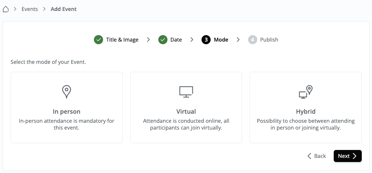Viewport: 372px width, 173px height.
Task: Click the monitor-with-pin icon for Hybrid
Action: [x=305, y=92]
